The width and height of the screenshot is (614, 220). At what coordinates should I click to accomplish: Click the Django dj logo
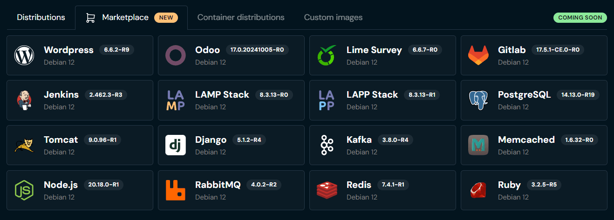(176, 145)
